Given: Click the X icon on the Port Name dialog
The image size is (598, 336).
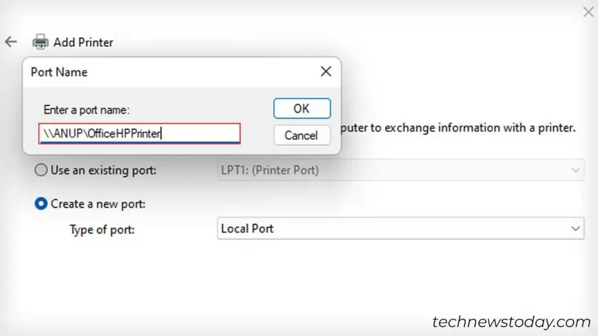Looking at the screenshot, I should [x=325, y=72].
